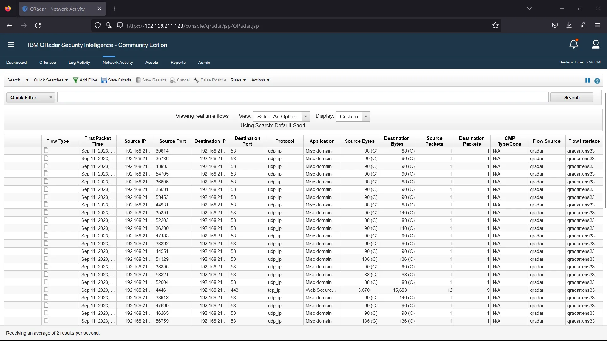
Task: Select 15,683 destination bytes cell
Action: click(397, 290)
